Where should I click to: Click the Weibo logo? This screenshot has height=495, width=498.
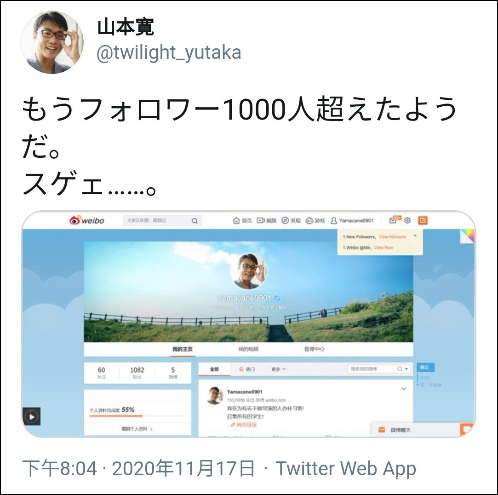[x=87, y=220]
